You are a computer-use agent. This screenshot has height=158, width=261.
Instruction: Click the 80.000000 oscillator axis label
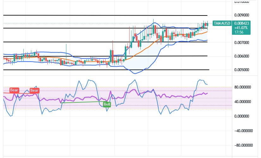click(x=243, y=87)
